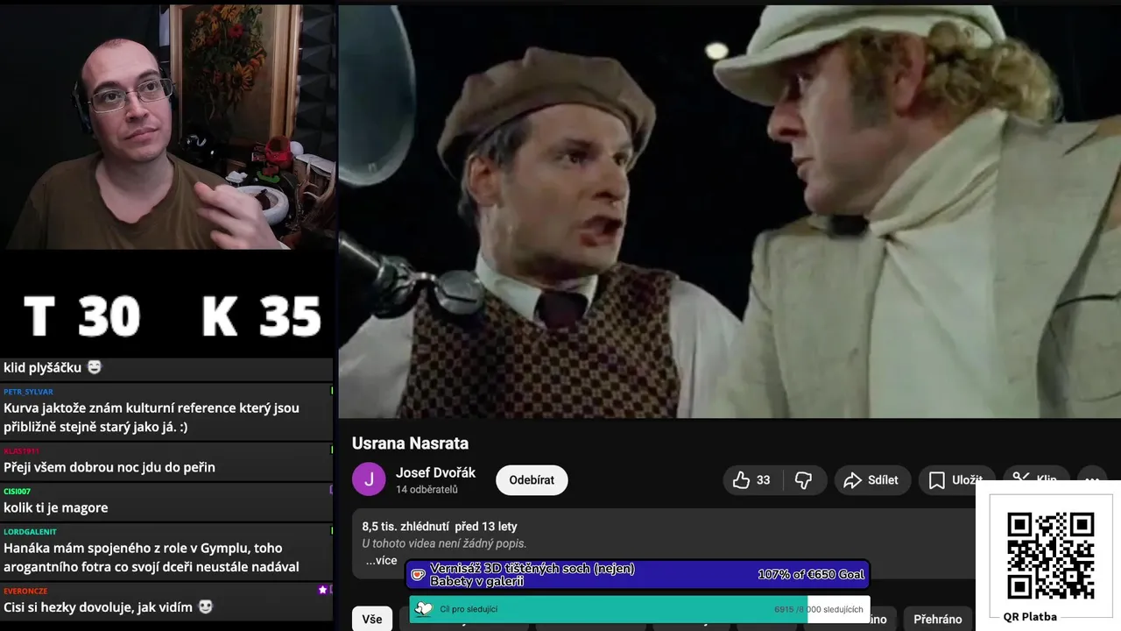This screenshot has width=1121, height=631.
Task: Select chat username PETR_SYLVAR
Action: (x=28, y=392)
